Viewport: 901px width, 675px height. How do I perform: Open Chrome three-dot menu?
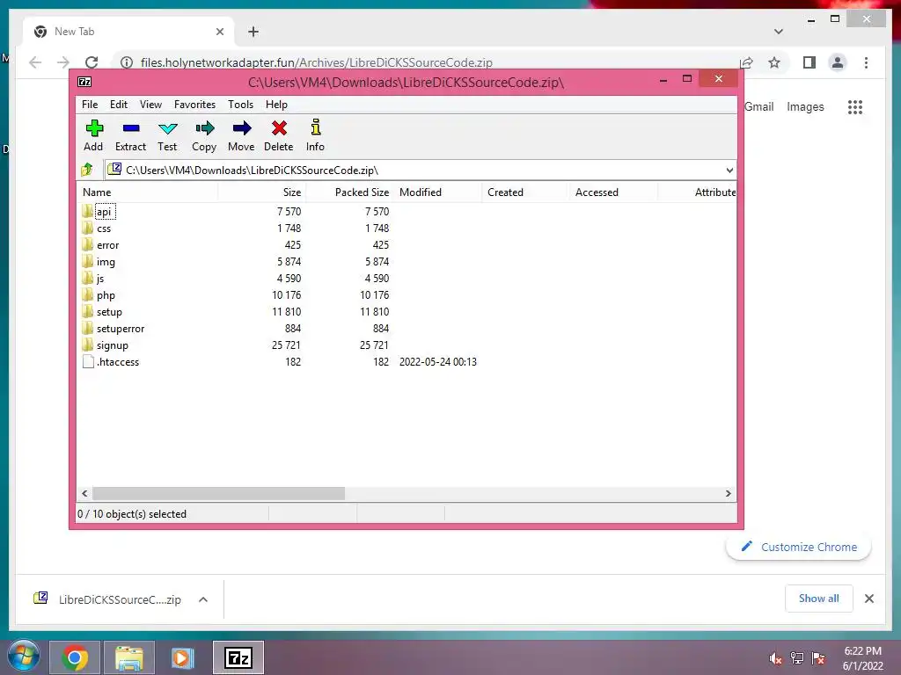coord(866,62)
